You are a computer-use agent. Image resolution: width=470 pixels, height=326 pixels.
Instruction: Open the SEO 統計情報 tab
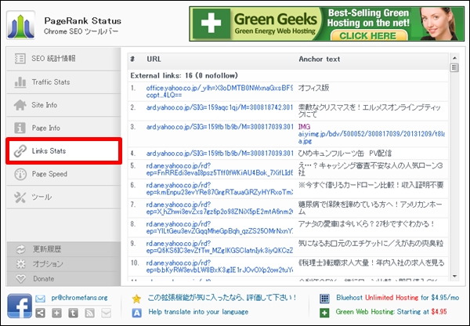pyautogui.click(x=63, y=59)
